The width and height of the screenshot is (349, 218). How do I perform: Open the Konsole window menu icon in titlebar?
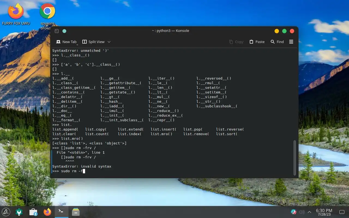(57, 31)
